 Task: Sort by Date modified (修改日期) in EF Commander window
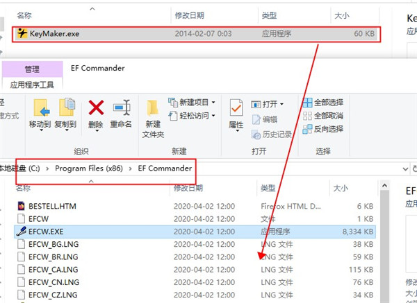click(188, 188)
